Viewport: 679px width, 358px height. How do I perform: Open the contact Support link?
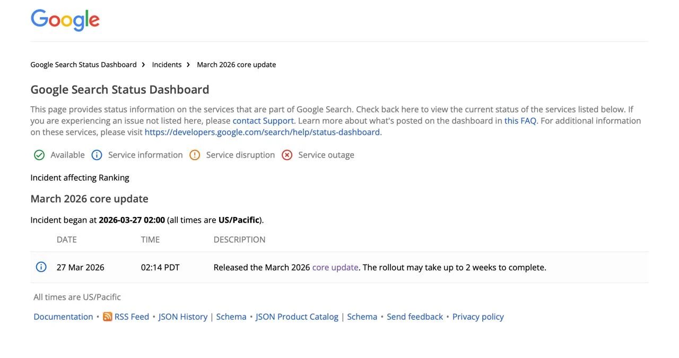263,121
